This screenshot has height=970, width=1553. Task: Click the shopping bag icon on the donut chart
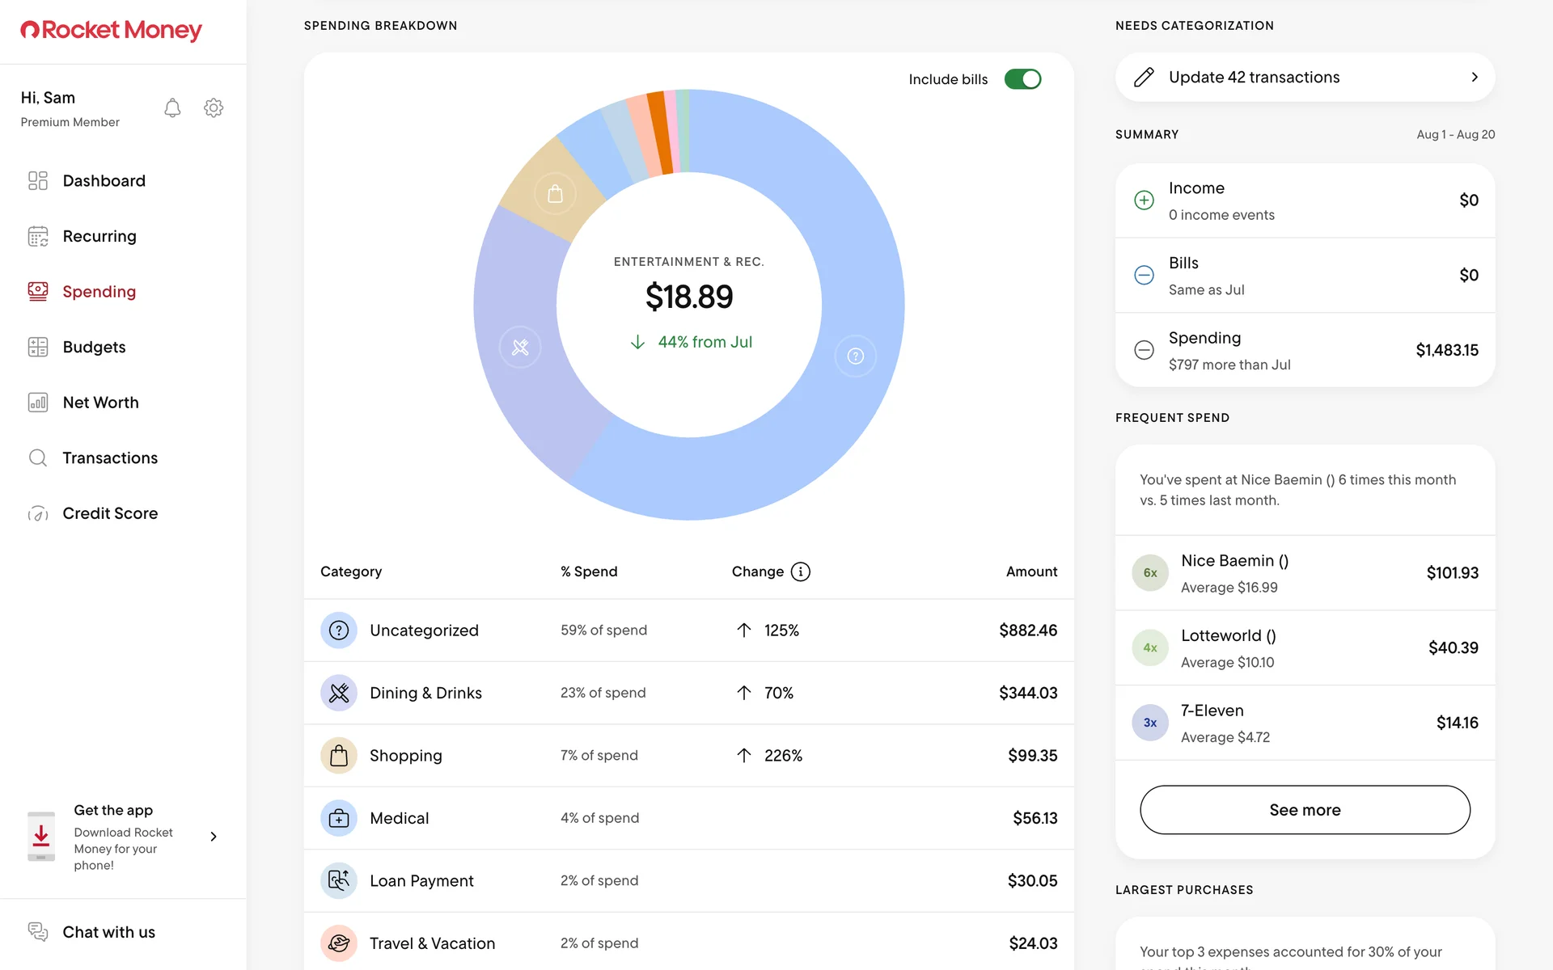pos(555,194)
